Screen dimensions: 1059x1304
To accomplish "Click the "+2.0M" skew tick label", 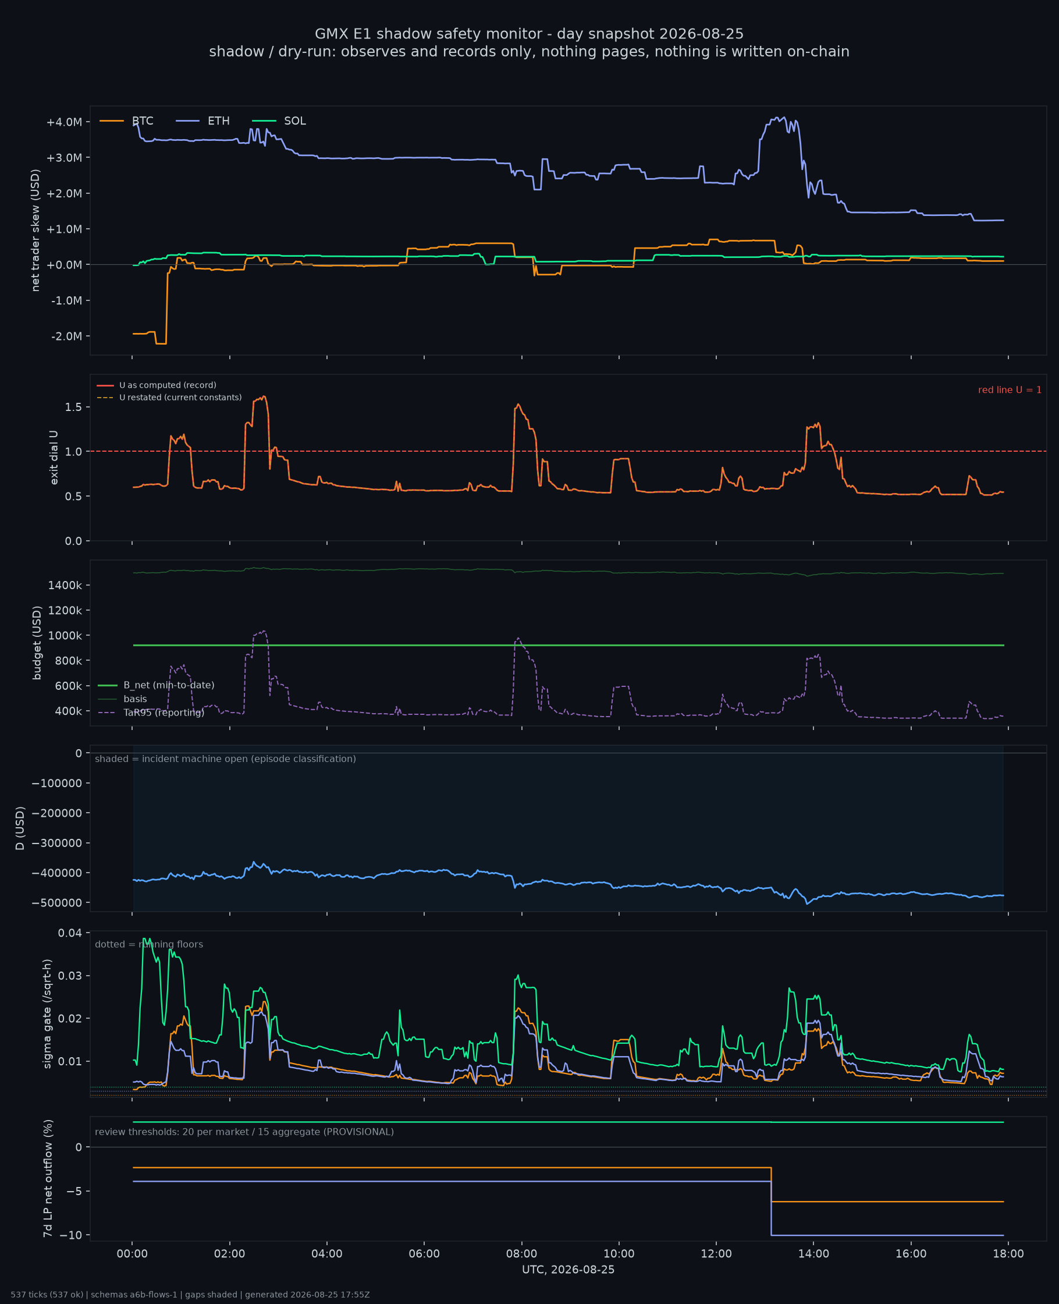I will pos(64,193).
